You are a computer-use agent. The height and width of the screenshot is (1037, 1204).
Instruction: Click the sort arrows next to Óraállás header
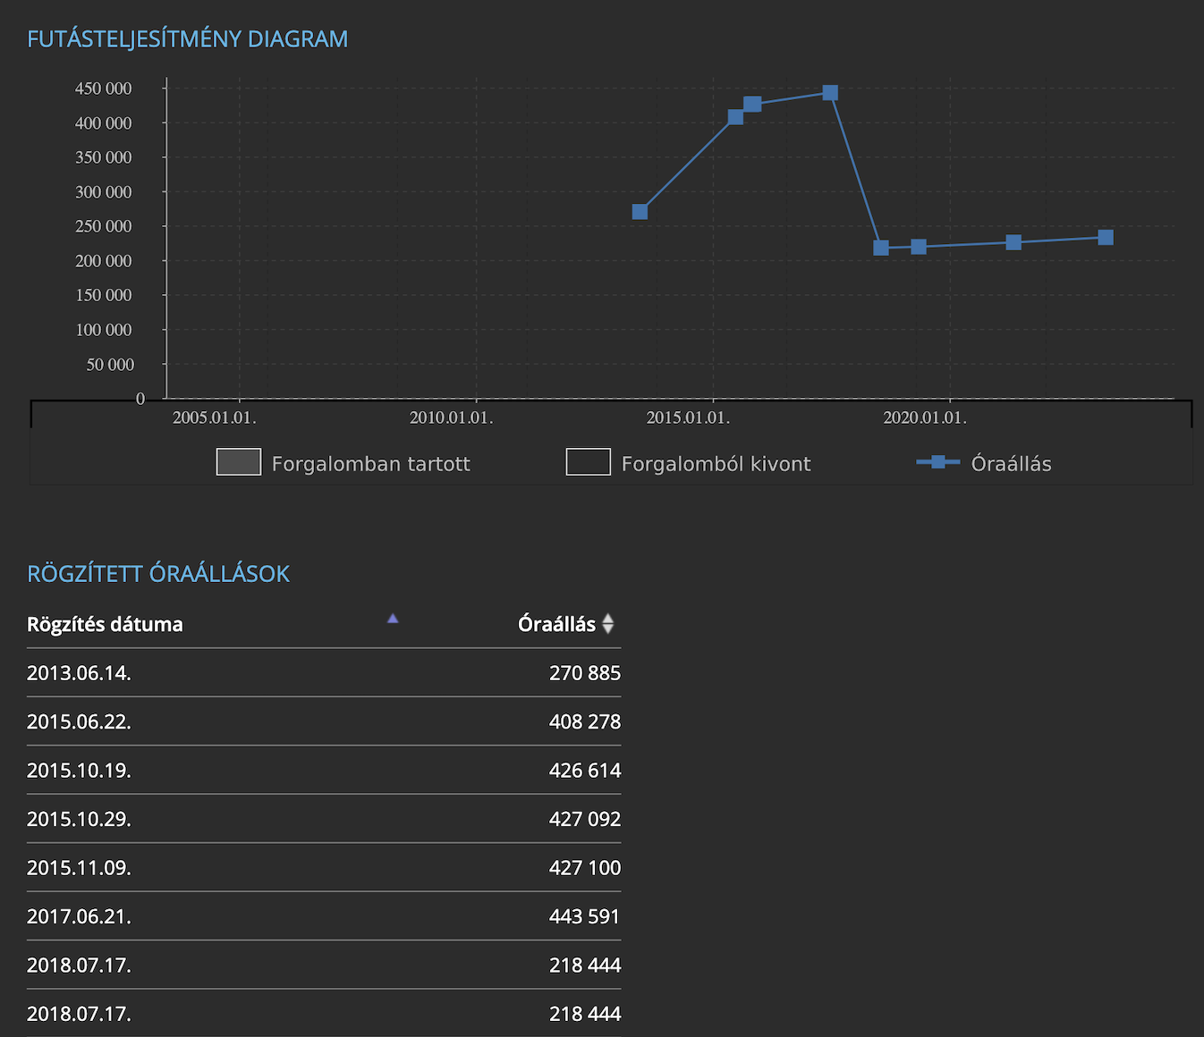click(608, 624)
